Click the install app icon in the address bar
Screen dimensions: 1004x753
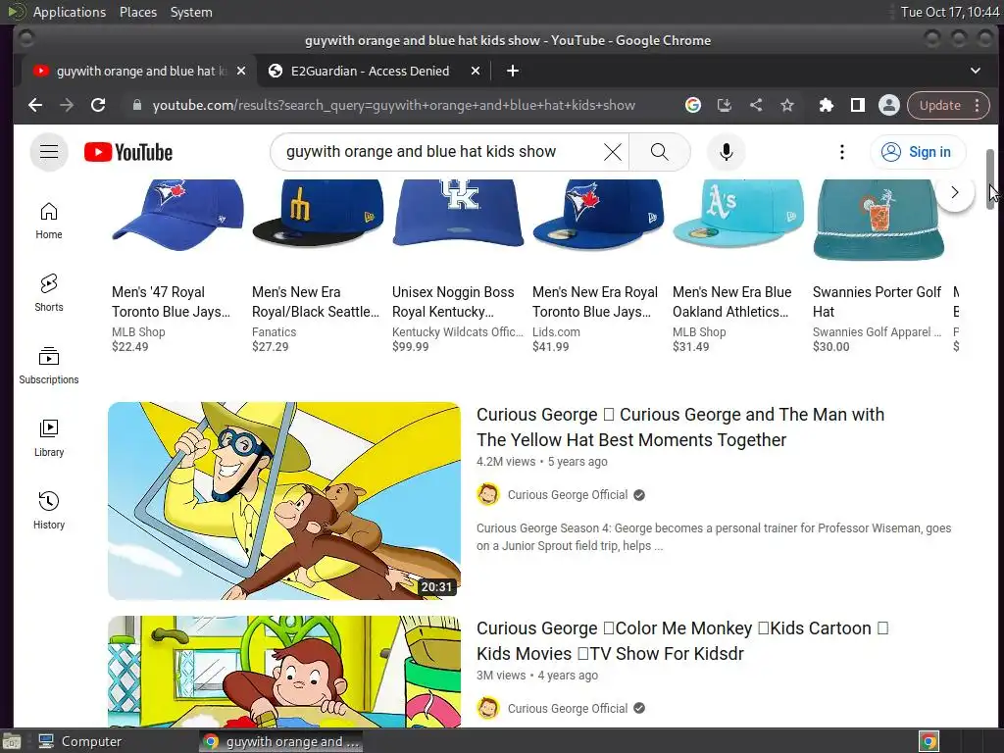725,105
